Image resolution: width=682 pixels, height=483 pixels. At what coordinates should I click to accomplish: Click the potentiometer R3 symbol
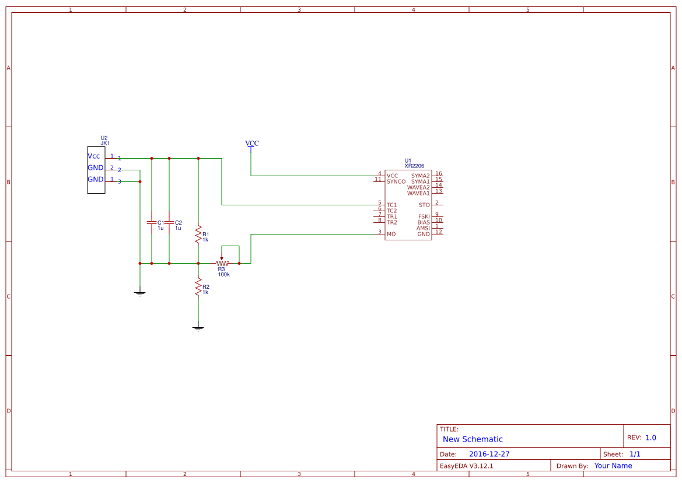(223, 262)
